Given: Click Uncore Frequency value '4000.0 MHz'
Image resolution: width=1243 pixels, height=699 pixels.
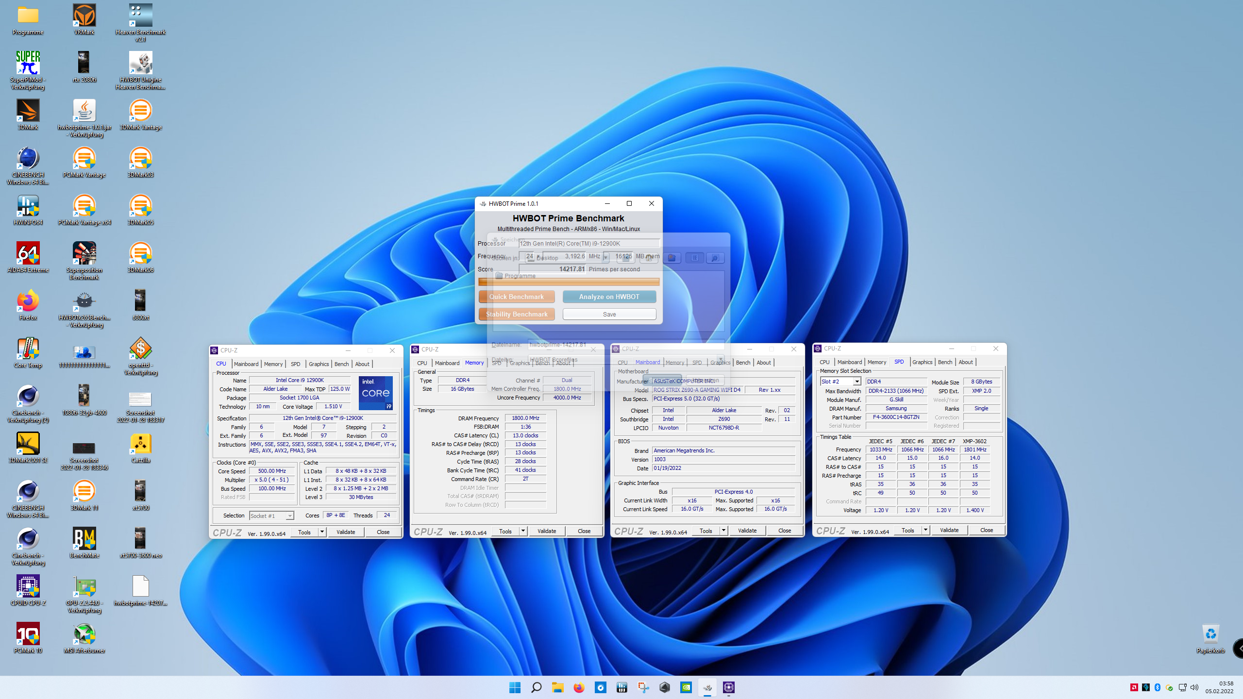Looking at the screenshot, I should click(567, 398).
